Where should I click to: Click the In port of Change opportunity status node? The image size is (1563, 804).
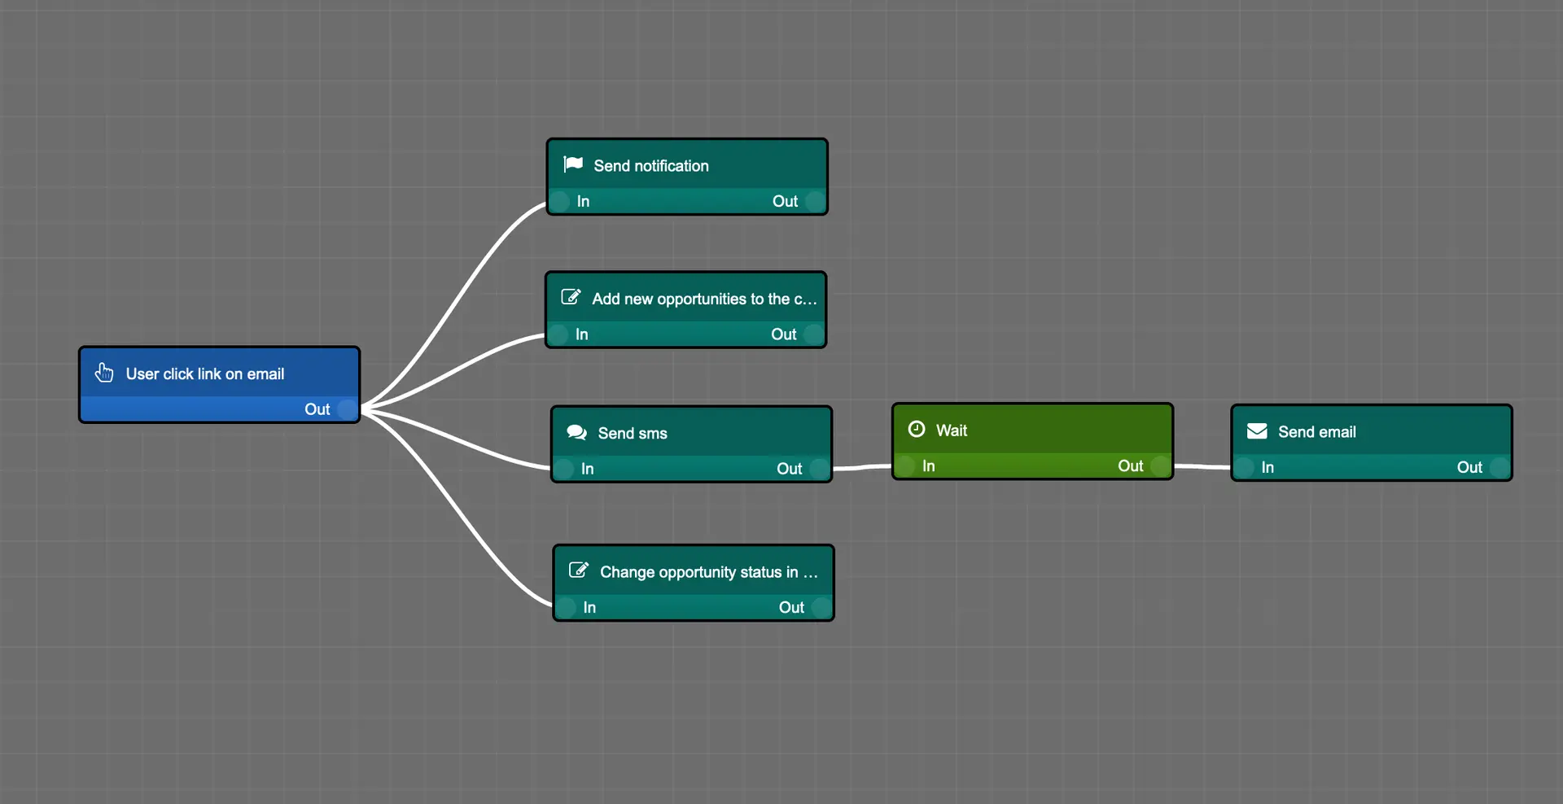[x=566, y=608]
